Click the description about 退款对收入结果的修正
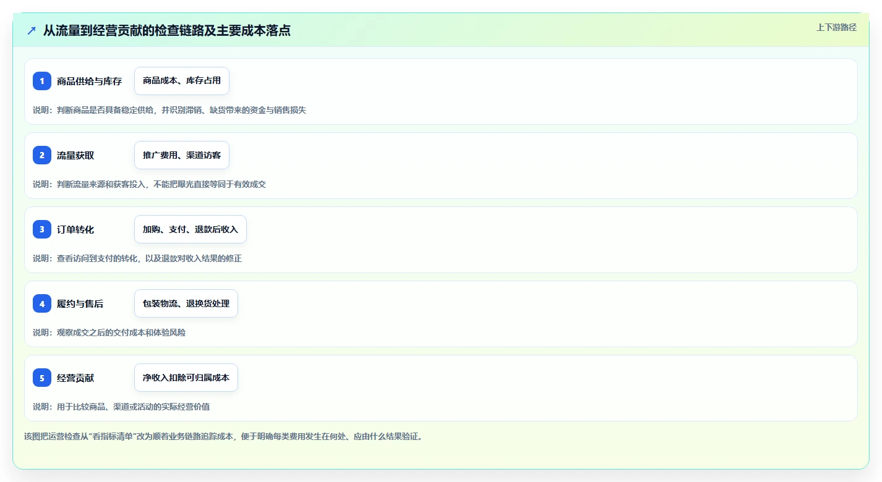The height and width of the screenshot is (482, 882). [x=137, y=258]
